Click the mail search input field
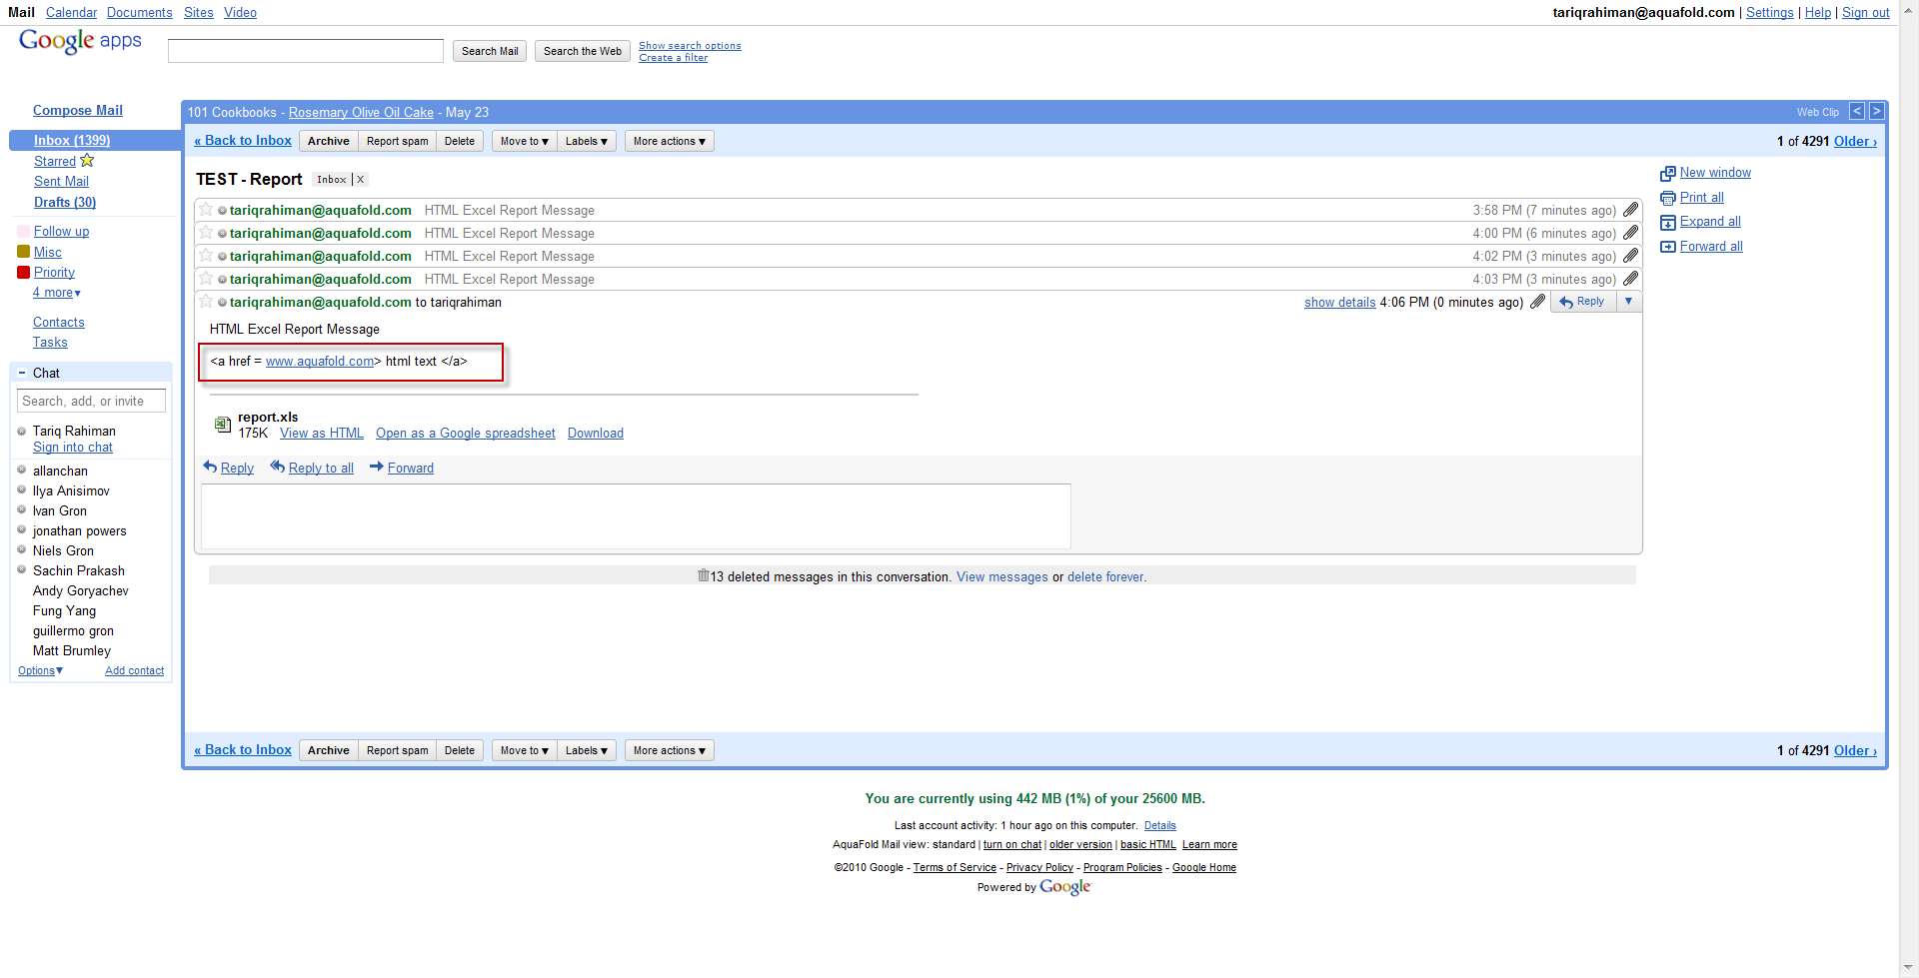The width and height of the screenshot is (1919, 978). pos(306,51)
